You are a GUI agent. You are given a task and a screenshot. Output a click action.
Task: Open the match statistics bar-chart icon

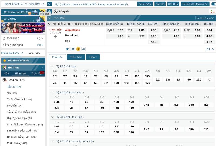click(x=83, y=49)
